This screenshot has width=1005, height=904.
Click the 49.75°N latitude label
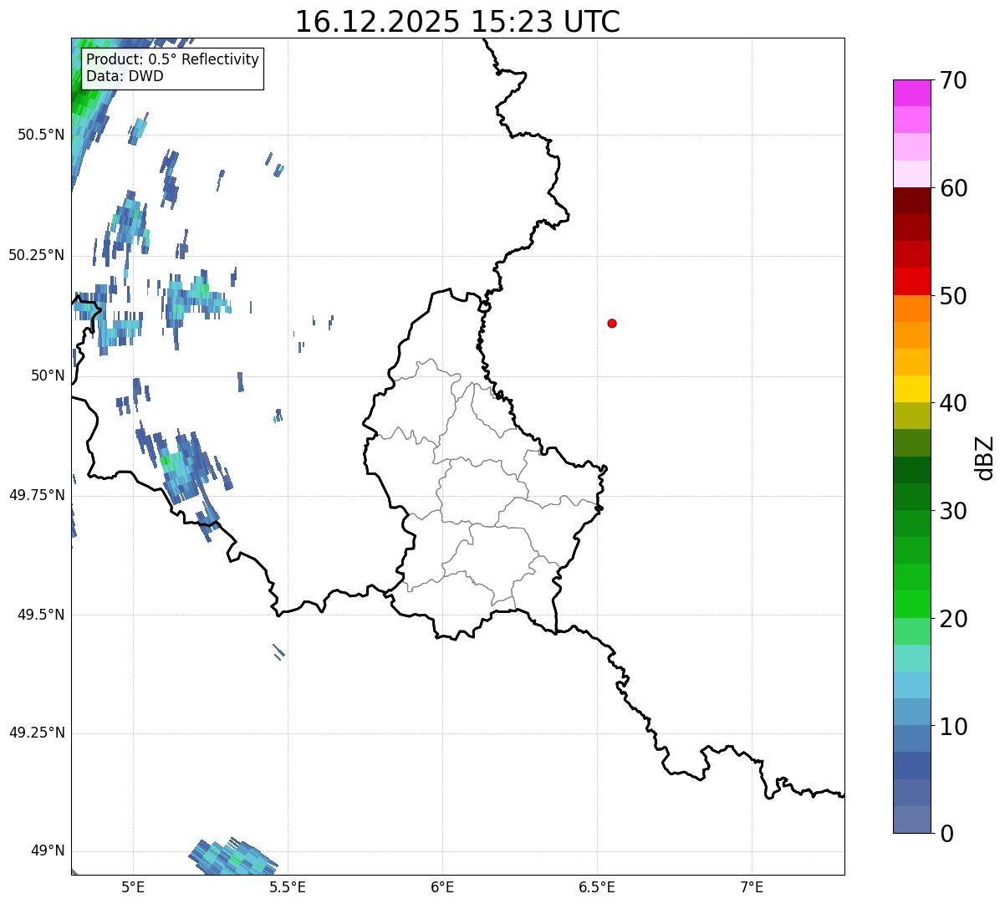pyautogui.click(x=37, y=495)
